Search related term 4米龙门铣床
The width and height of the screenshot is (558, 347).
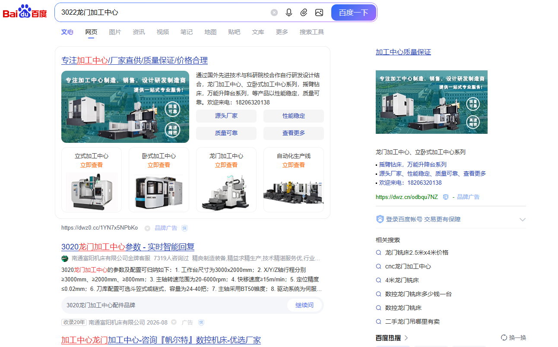click(402, 280)
